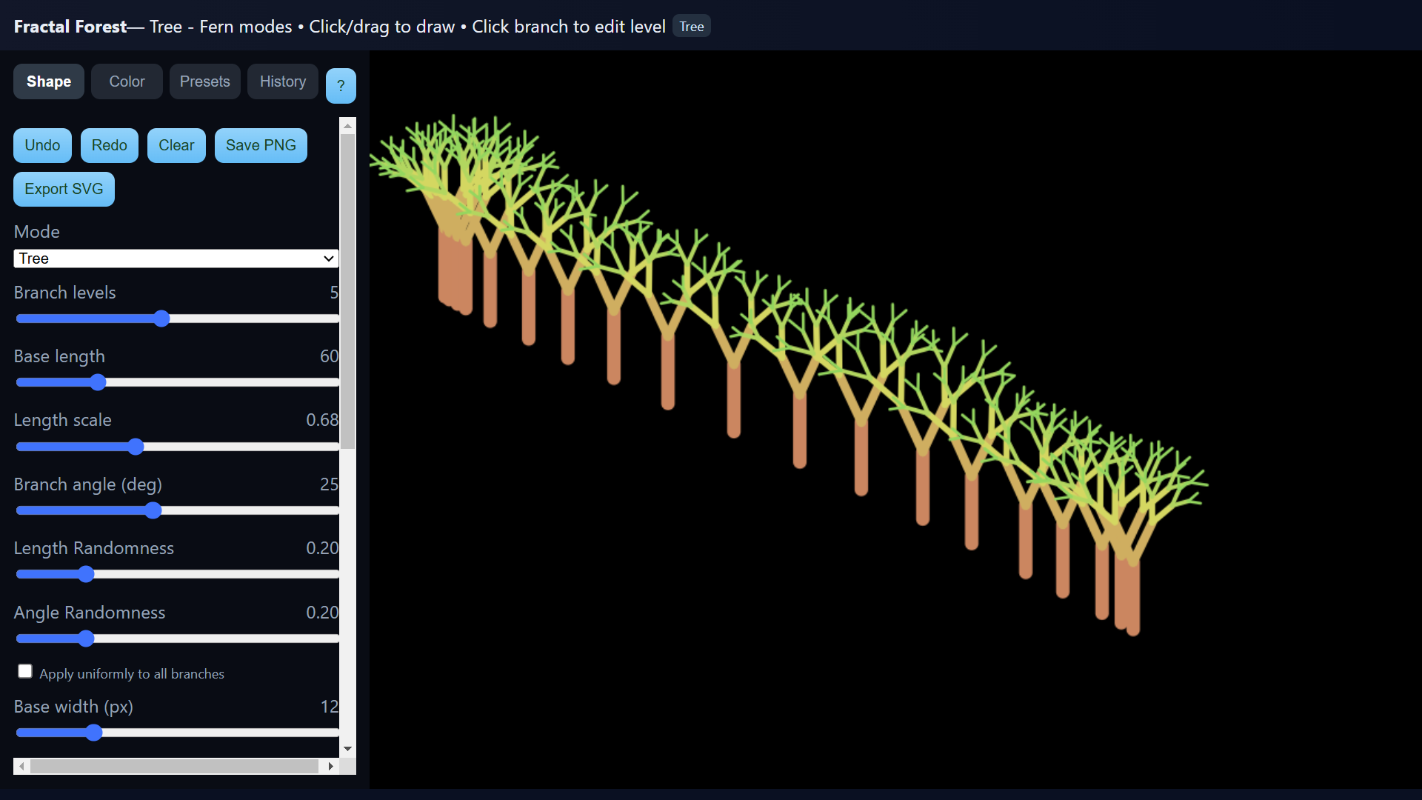Screen dimensions: 1422x800
Task: Open the help panel with the ? button
Action: tap(341, 85)
